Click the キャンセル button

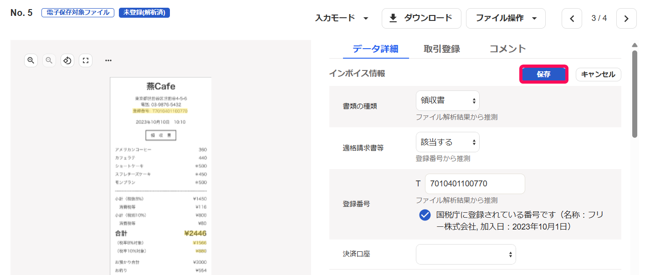(599, 75)
